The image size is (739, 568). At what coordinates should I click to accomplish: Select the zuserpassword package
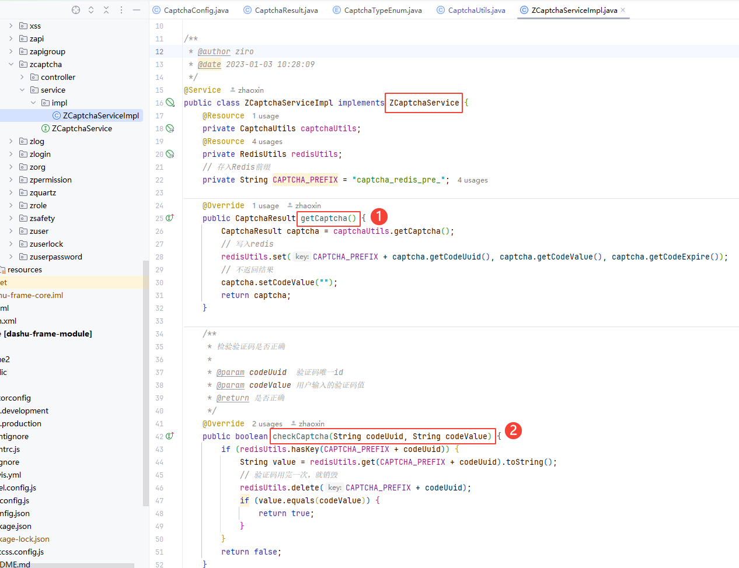[x=56, y=257]
